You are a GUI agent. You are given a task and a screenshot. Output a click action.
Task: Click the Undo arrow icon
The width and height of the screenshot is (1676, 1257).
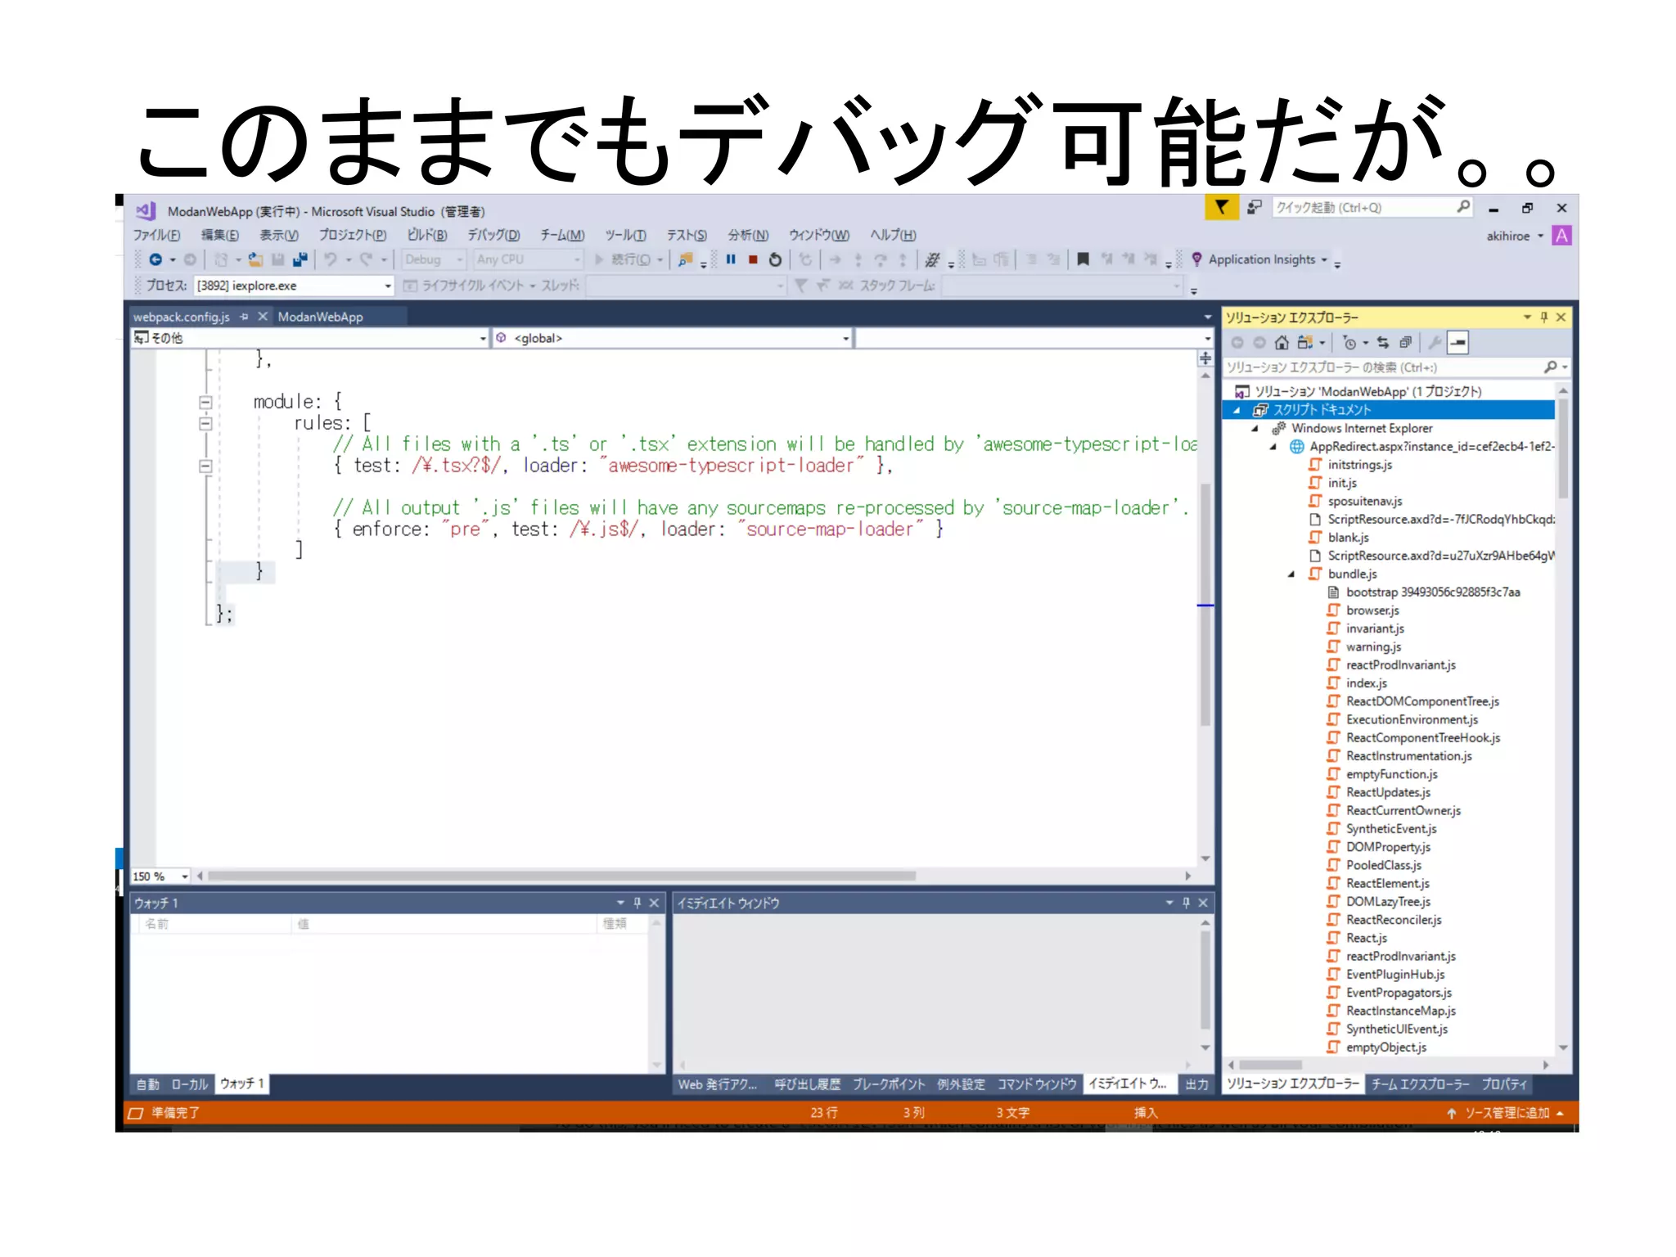[330, 259]
